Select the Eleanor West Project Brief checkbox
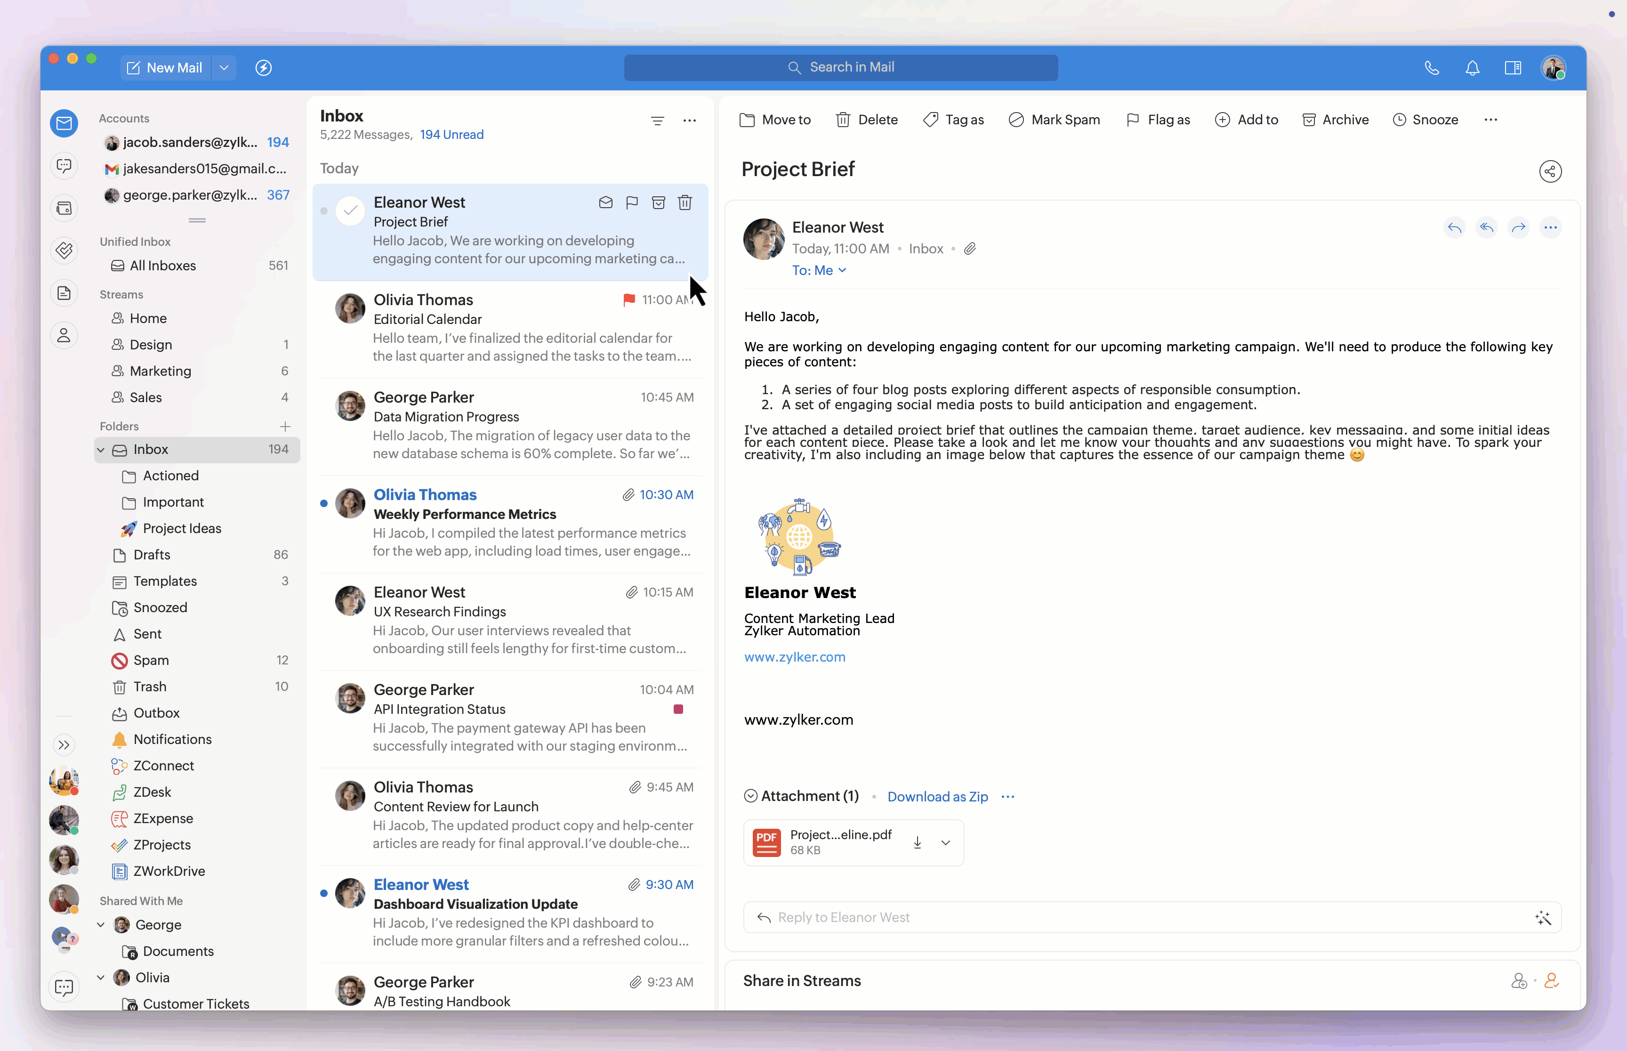1627x1051 pixels. point(350,211)
